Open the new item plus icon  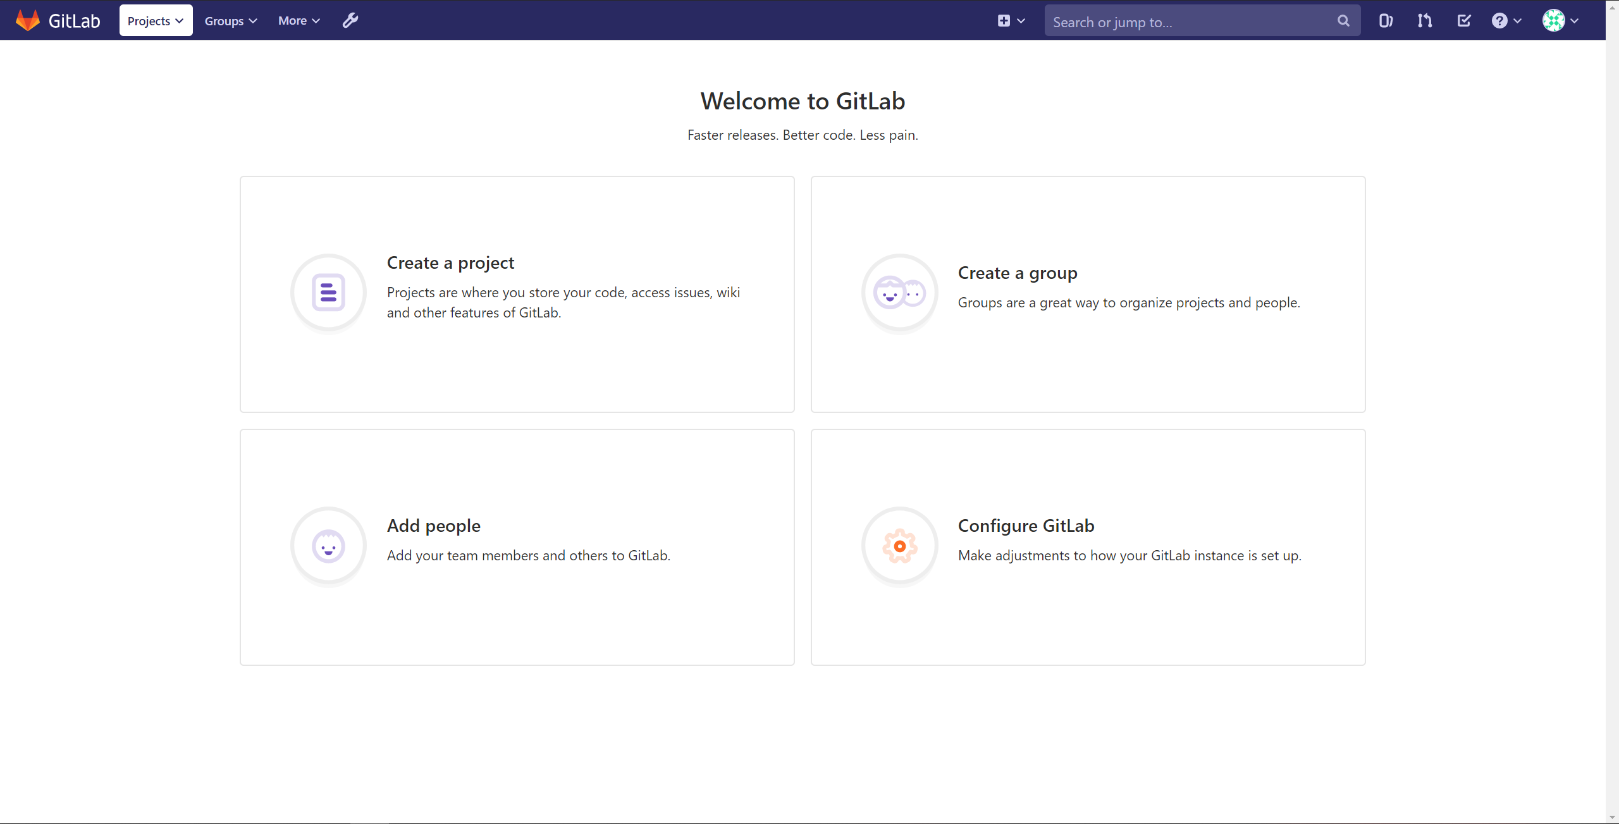tap(1004, 20)
